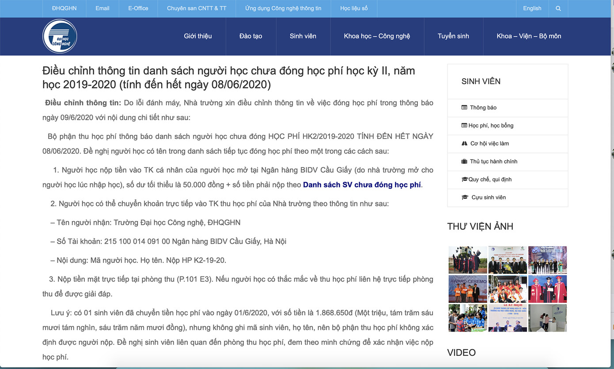Open the Khoa học – Công nghệ menu
Image resolution: width=614 pixels, height=369 pixels.
(x=377, y=36)
